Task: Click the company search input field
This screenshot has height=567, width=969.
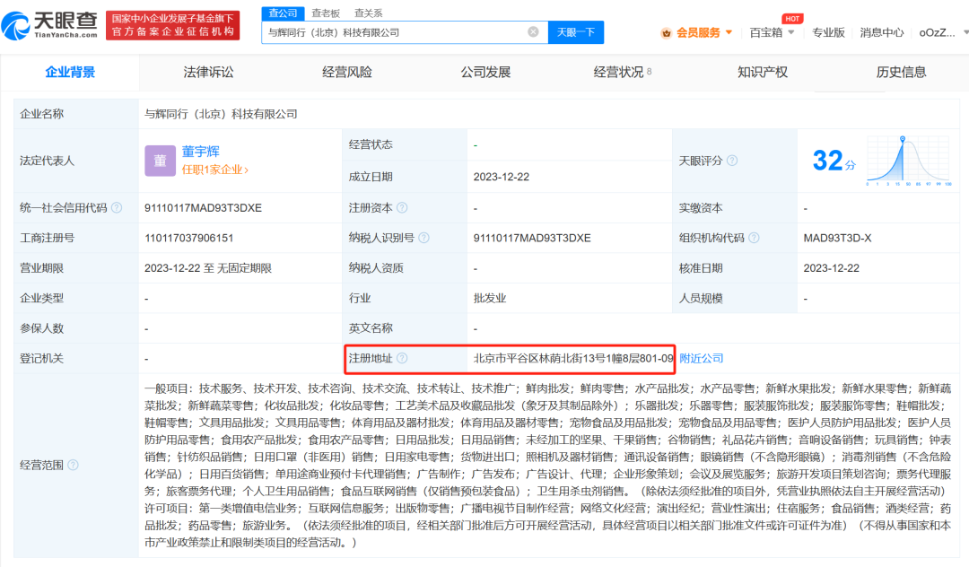Action: point(386,31)
